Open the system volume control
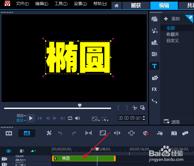The height and width of the screenshot is (166, 194). tap(77, 118)
